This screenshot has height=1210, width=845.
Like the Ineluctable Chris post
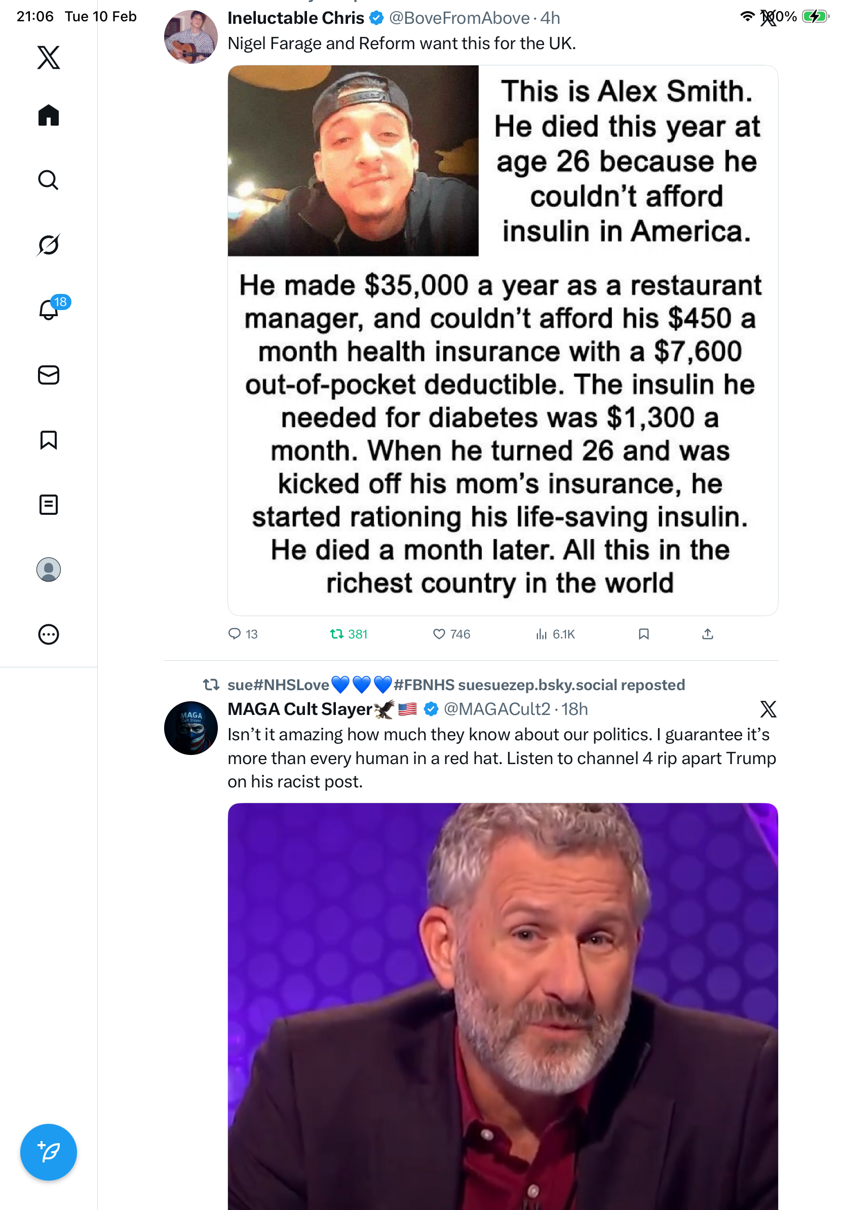(438, 634)
